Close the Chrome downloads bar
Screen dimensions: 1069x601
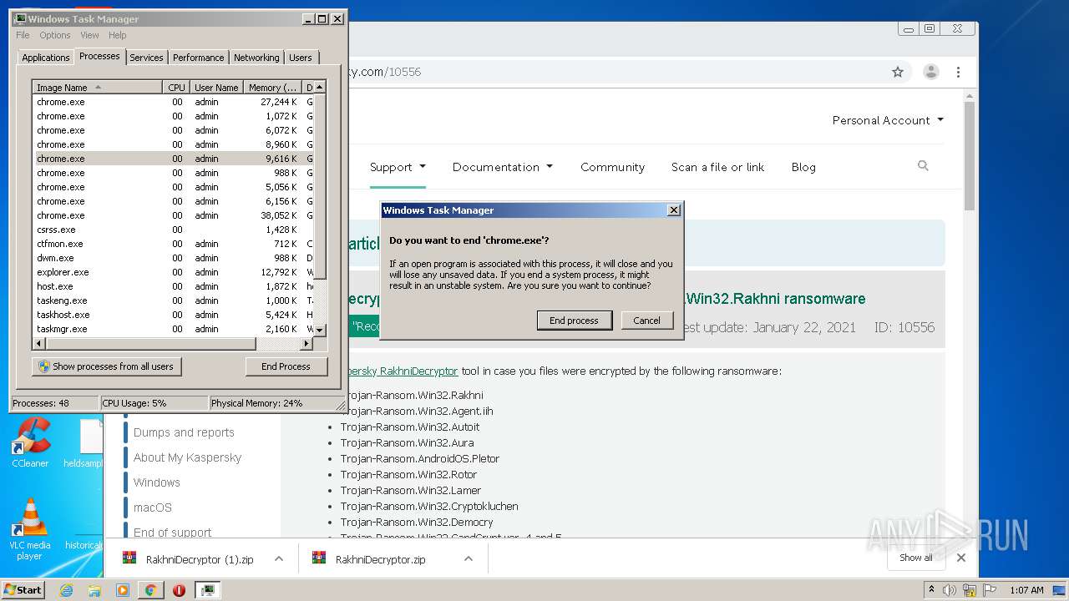(x=960, y=558)
